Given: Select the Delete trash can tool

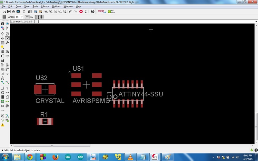Looking at the screenshot, I should click(x=3, y=52).
